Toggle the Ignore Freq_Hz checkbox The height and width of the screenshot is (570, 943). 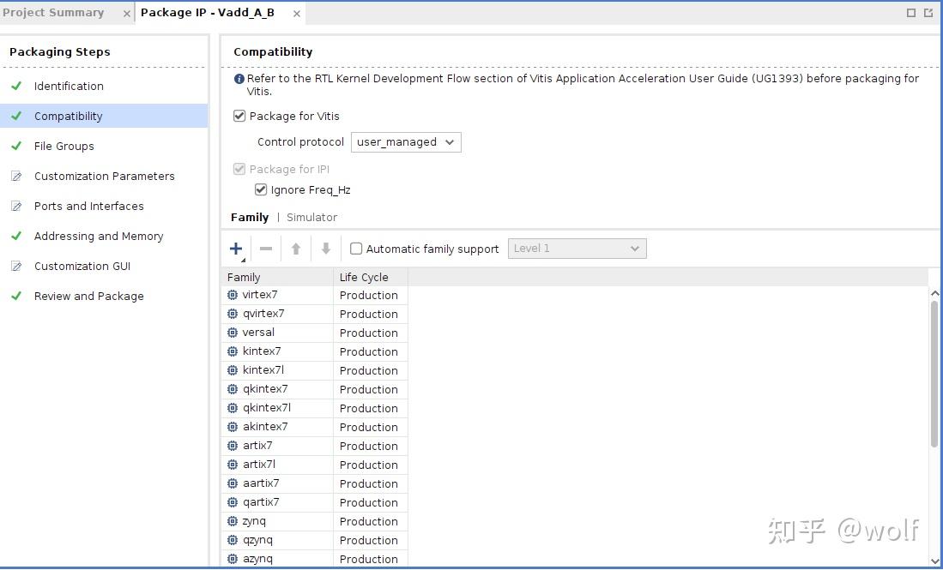click(x=261, y=190)
